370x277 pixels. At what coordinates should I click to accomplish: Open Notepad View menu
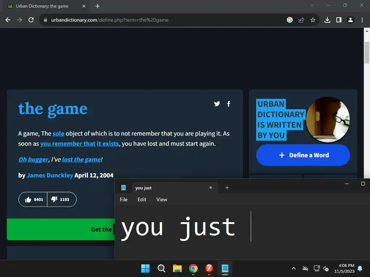pos(162,199)
